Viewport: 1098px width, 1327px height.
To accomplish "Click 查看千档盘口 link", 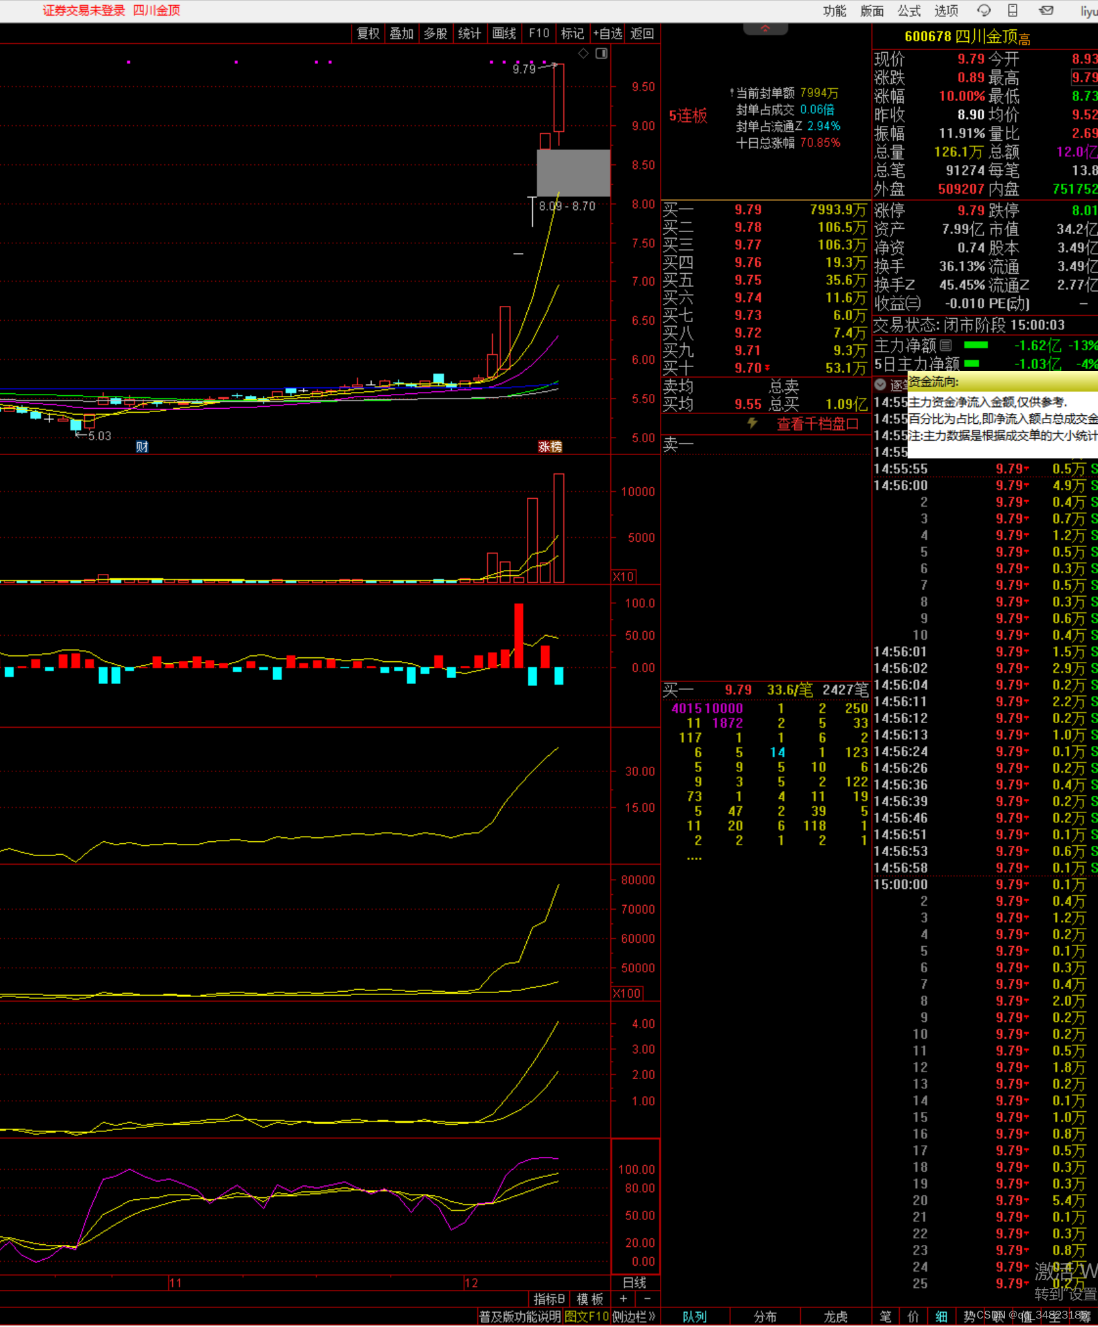I will pos(818,424).
